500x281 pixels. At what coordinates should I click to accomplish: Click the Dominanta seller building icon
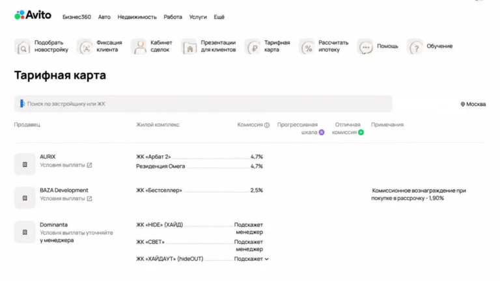click(x=25, y=232)
